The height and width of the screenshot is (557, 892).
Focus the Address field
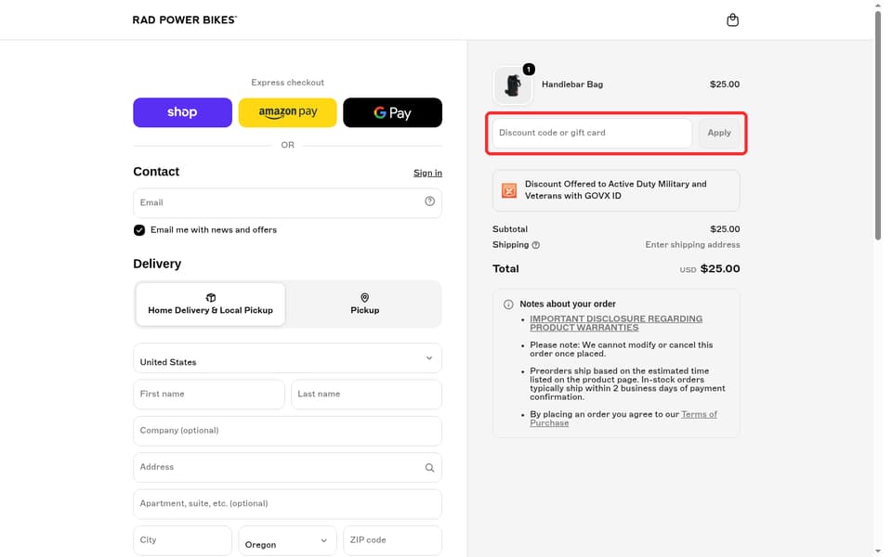tap(287, 467)
